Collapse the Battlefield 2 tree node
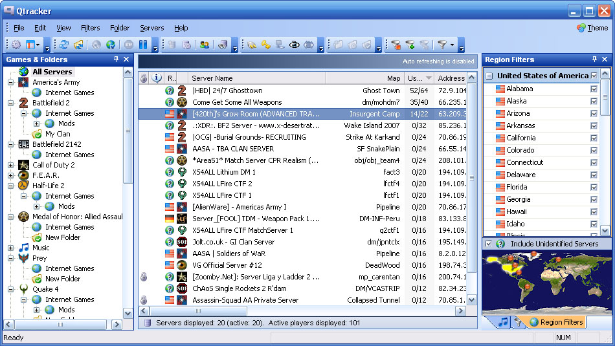The image size is (615, 346). pos(10,103)
